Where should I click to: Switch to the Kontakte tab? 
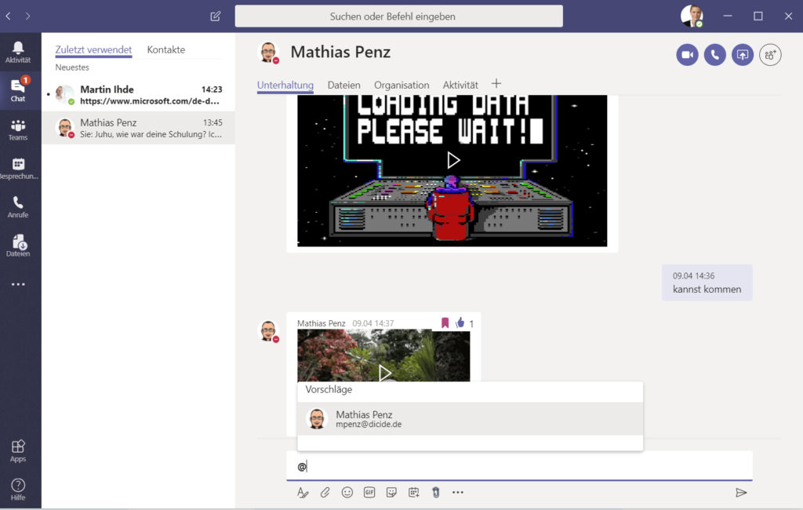[166, 49]
